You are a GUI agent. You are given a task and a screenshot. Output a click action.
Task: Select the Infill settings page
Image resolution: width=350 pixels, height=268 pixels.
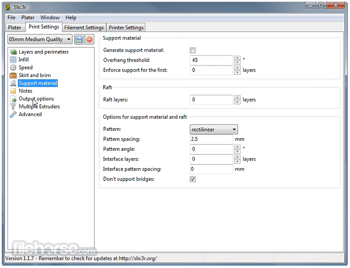point(23,60)
